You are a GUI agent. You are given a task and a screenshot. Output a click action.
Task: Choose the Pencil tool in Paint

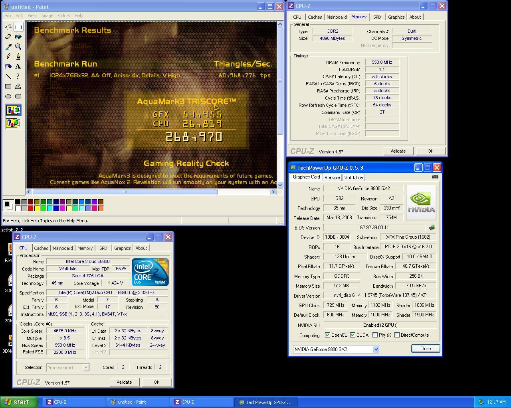point(8,57)
